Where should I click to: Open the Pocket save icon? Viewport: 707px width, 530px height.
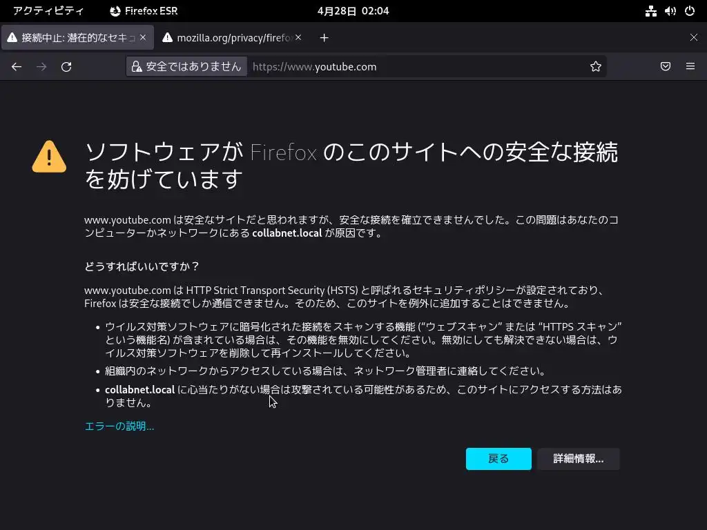click(666, 67)
